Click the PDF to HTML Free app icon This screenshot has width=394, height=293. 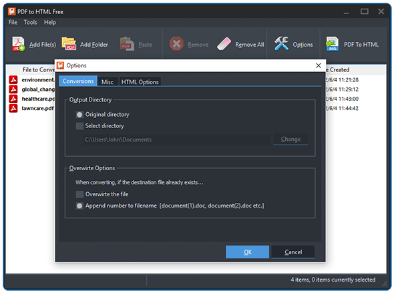[12, 11]
